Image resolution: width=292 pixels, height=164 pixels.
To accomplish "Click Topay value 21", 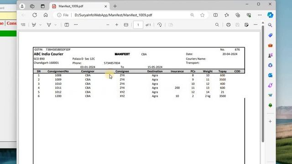I will 222,92.
